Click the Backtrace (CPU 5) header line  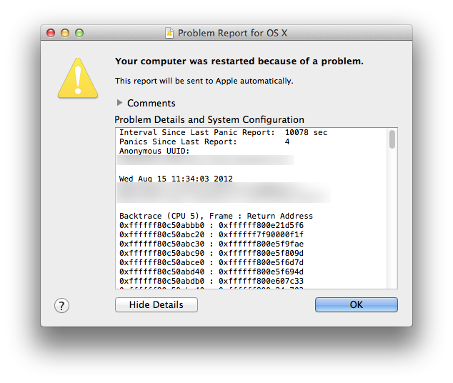tap(216, 216)
